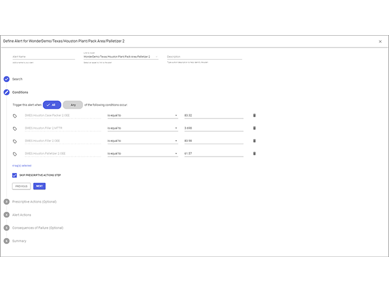This screenshot has width=389, height=292.
Task: Delete the Case Packer 2.OEE condition row
Action: [254, 116]
